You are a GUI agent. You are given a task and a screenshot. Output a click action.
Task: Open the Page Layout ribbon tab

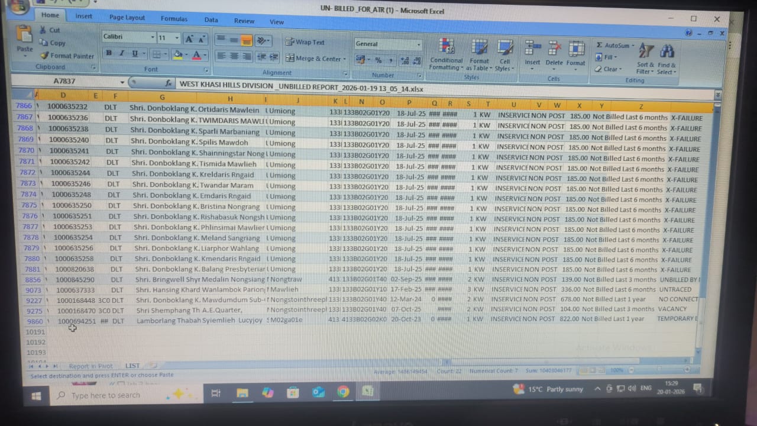[x=127, y=17]
